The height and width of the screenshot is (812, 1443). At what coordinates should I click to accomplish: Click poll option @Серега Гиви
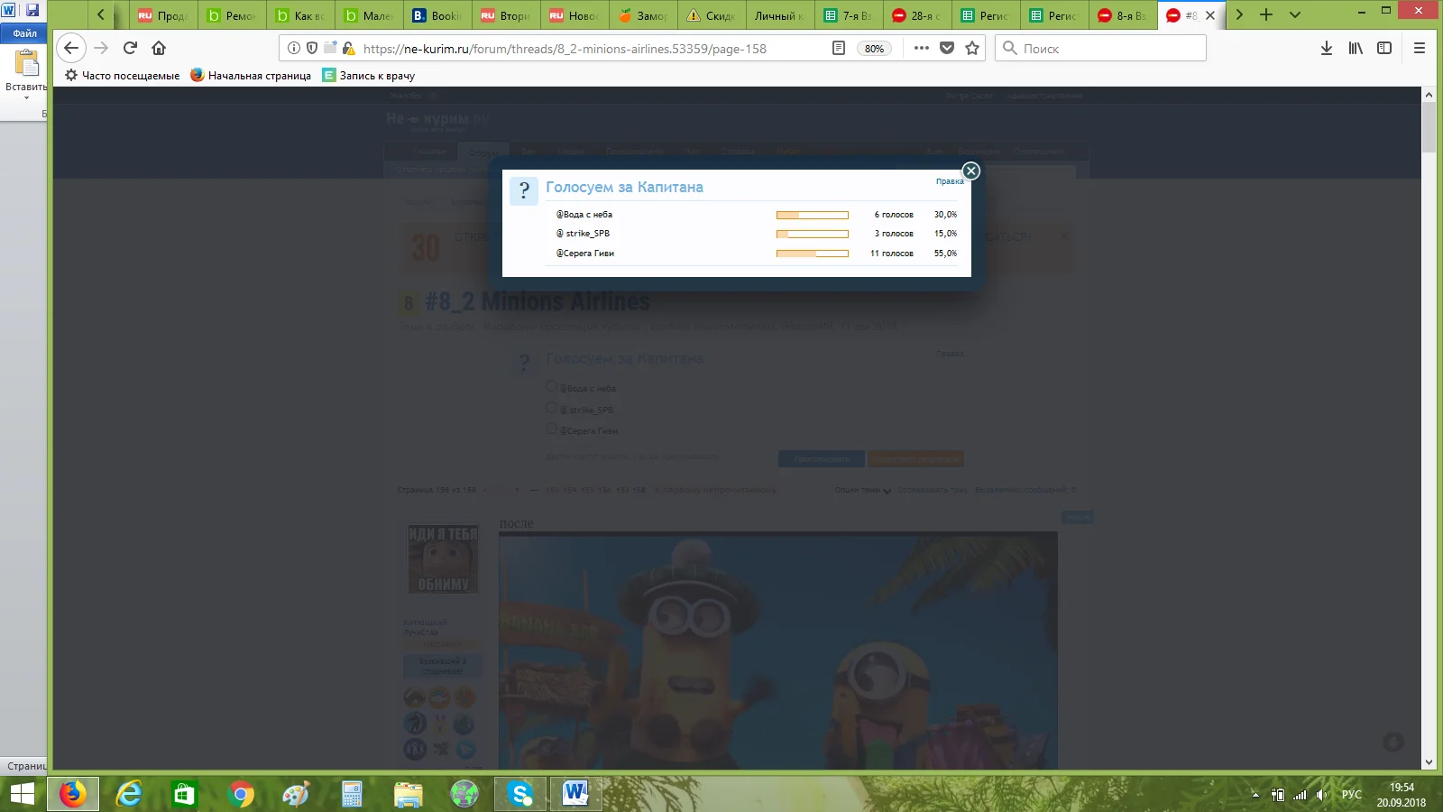[x=585, y=254]
